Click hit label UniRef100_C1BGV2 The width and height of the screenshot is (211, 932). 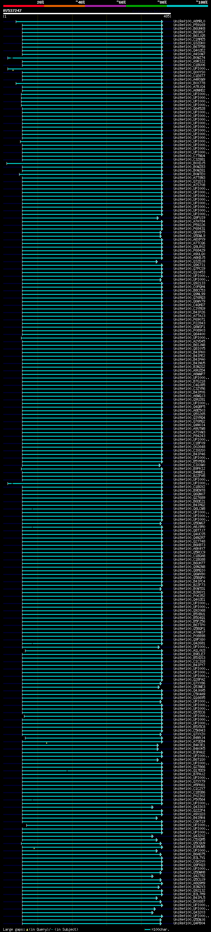coord(189,487)
